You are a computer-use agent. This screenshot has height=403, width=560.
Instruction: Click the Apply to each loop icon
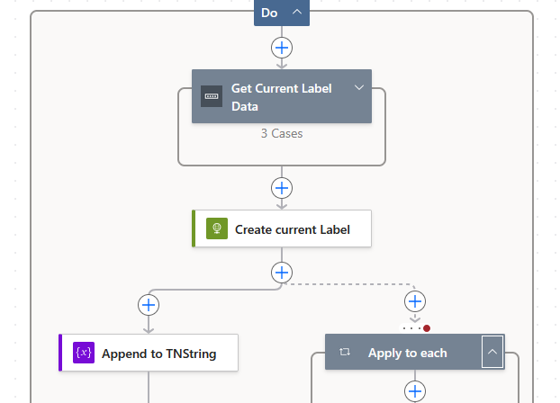coord(345,353)
